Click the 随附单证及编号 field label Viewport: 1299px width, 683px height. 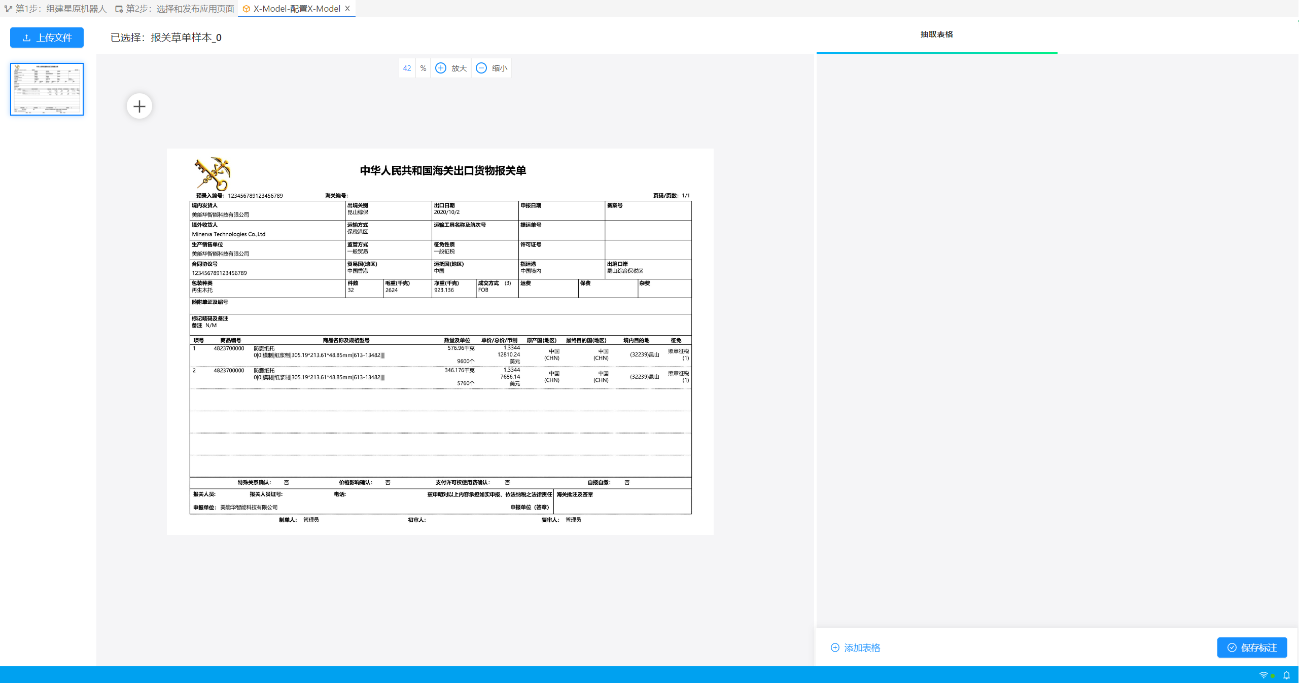click(209, 302)
